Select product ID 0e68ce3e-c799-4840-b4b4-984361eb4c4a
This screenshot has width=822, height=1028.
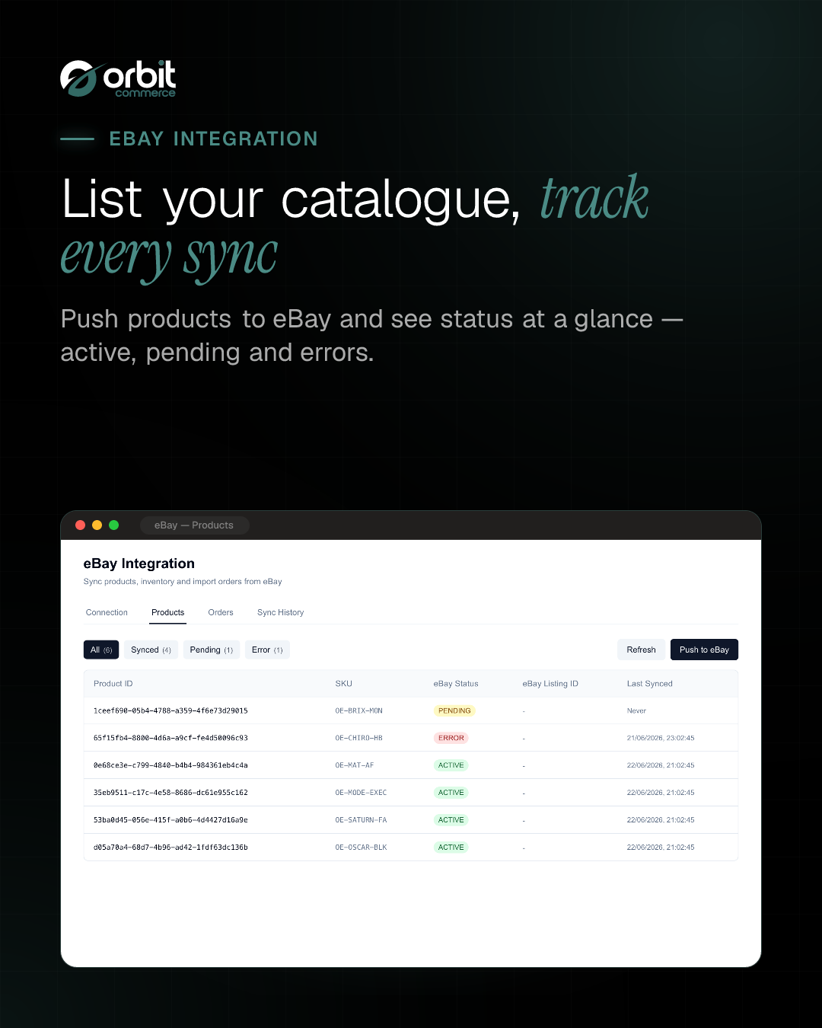(170, 765)
